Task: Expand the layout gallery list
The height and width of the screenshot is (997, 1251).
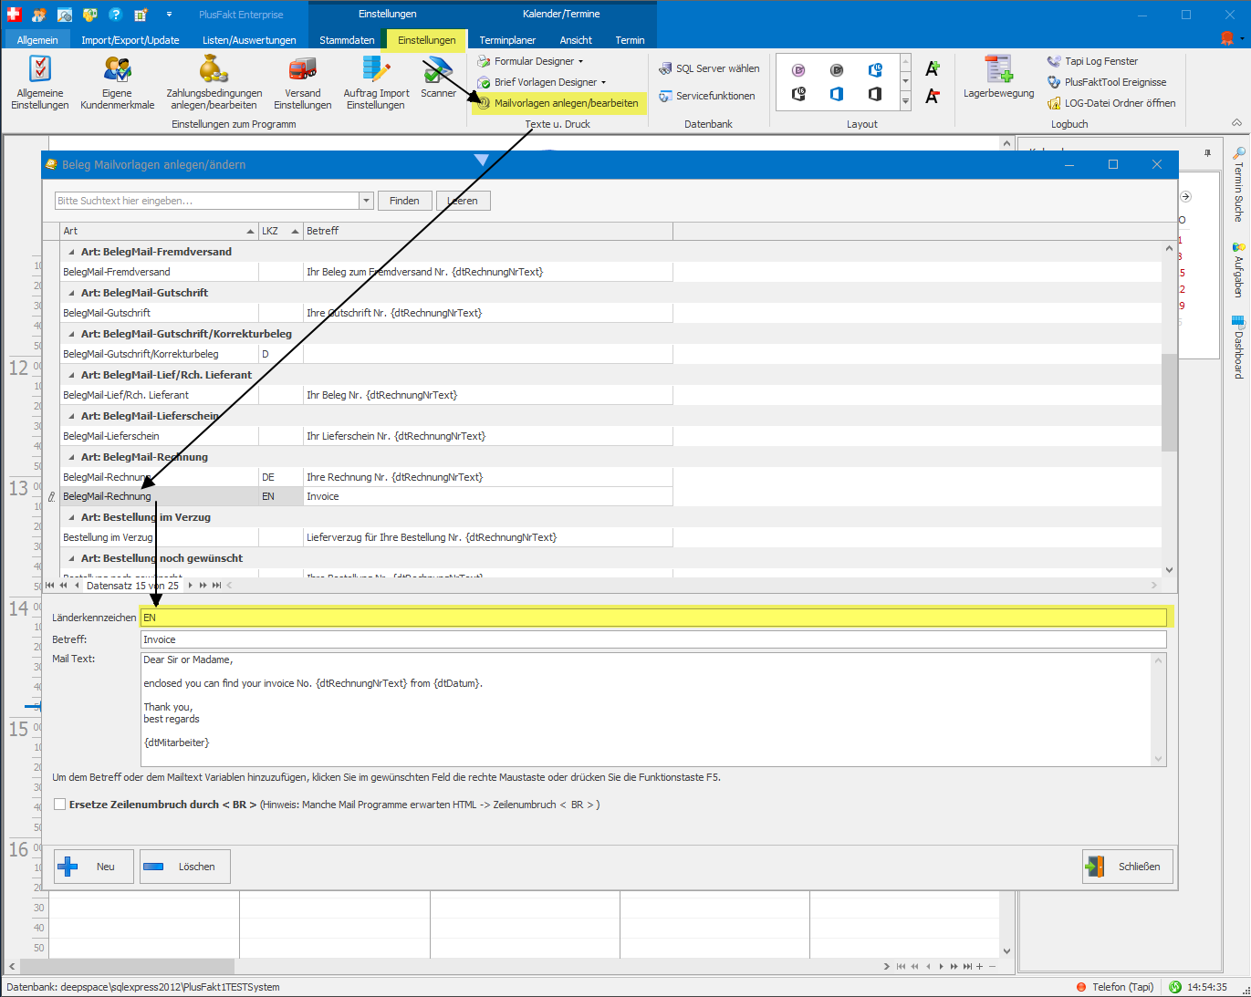Action: click(905, 102)
